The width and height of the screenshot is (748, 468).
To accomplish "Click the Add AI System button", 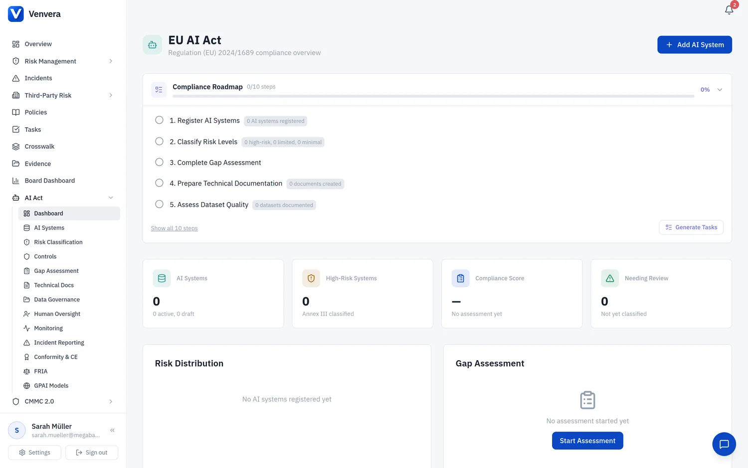I will (695, 45).
